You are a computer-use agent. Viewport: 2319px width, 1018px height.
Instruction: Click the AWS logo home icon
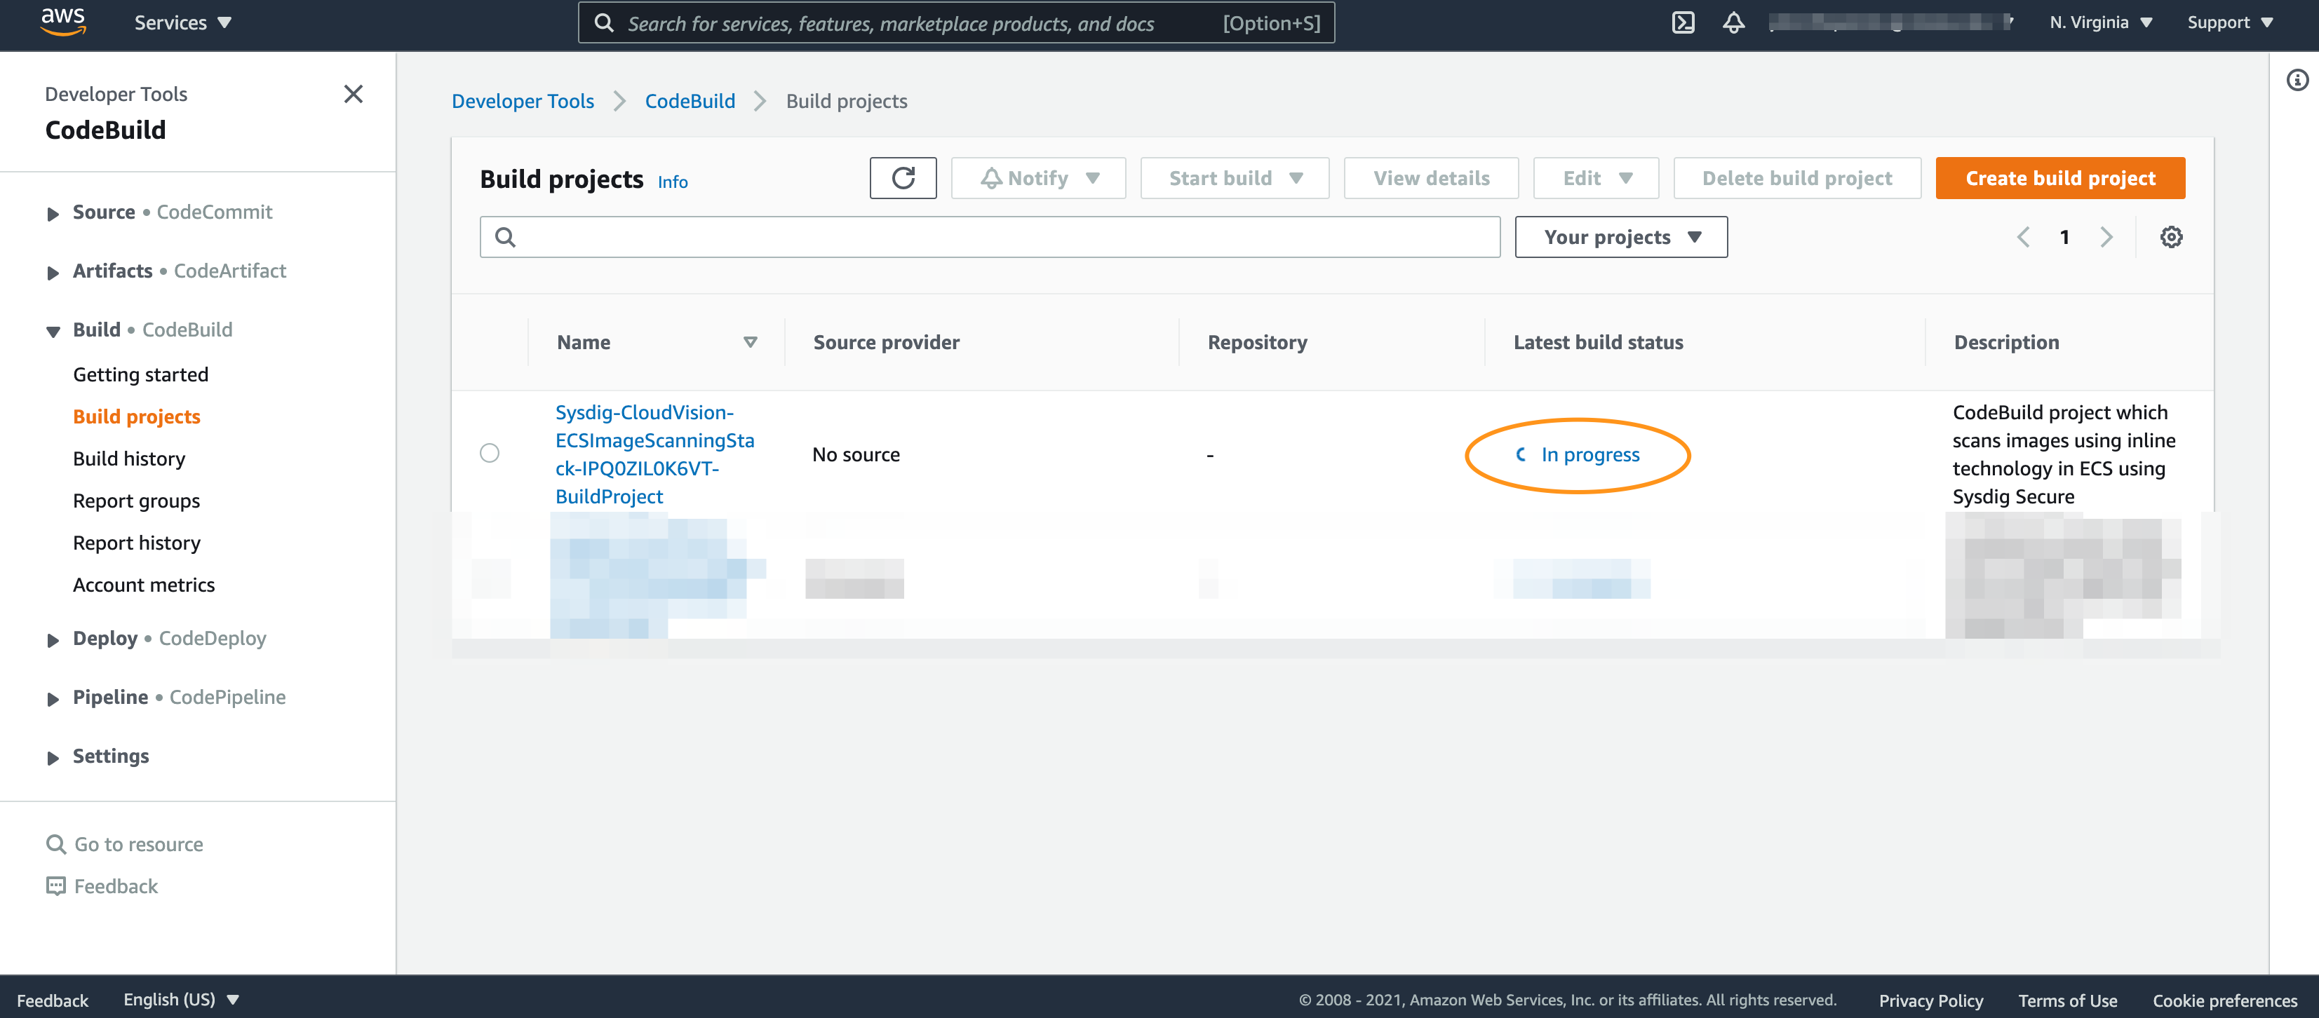(63, 22)
